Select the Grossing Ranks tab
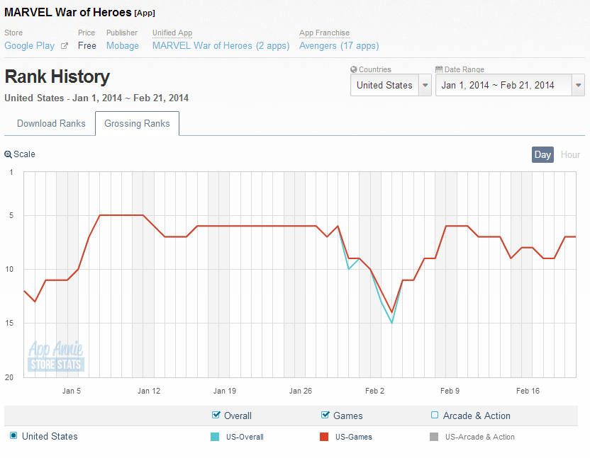Image resolution: width=590 pixels, height=458 pixels. (x=137, y=124)
